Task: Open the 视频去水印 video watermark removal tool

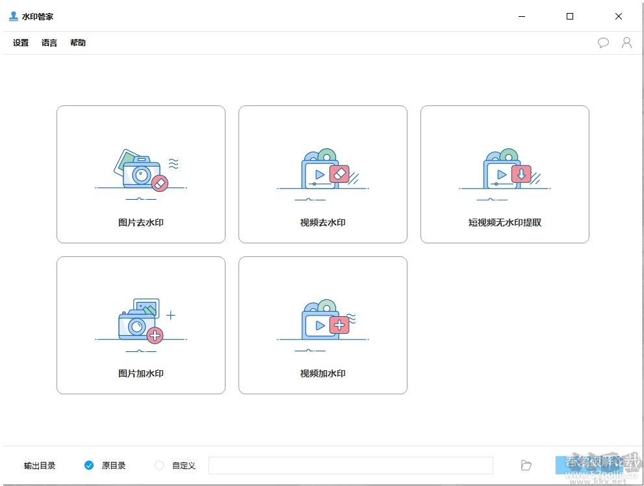Action: click(322, 174)
